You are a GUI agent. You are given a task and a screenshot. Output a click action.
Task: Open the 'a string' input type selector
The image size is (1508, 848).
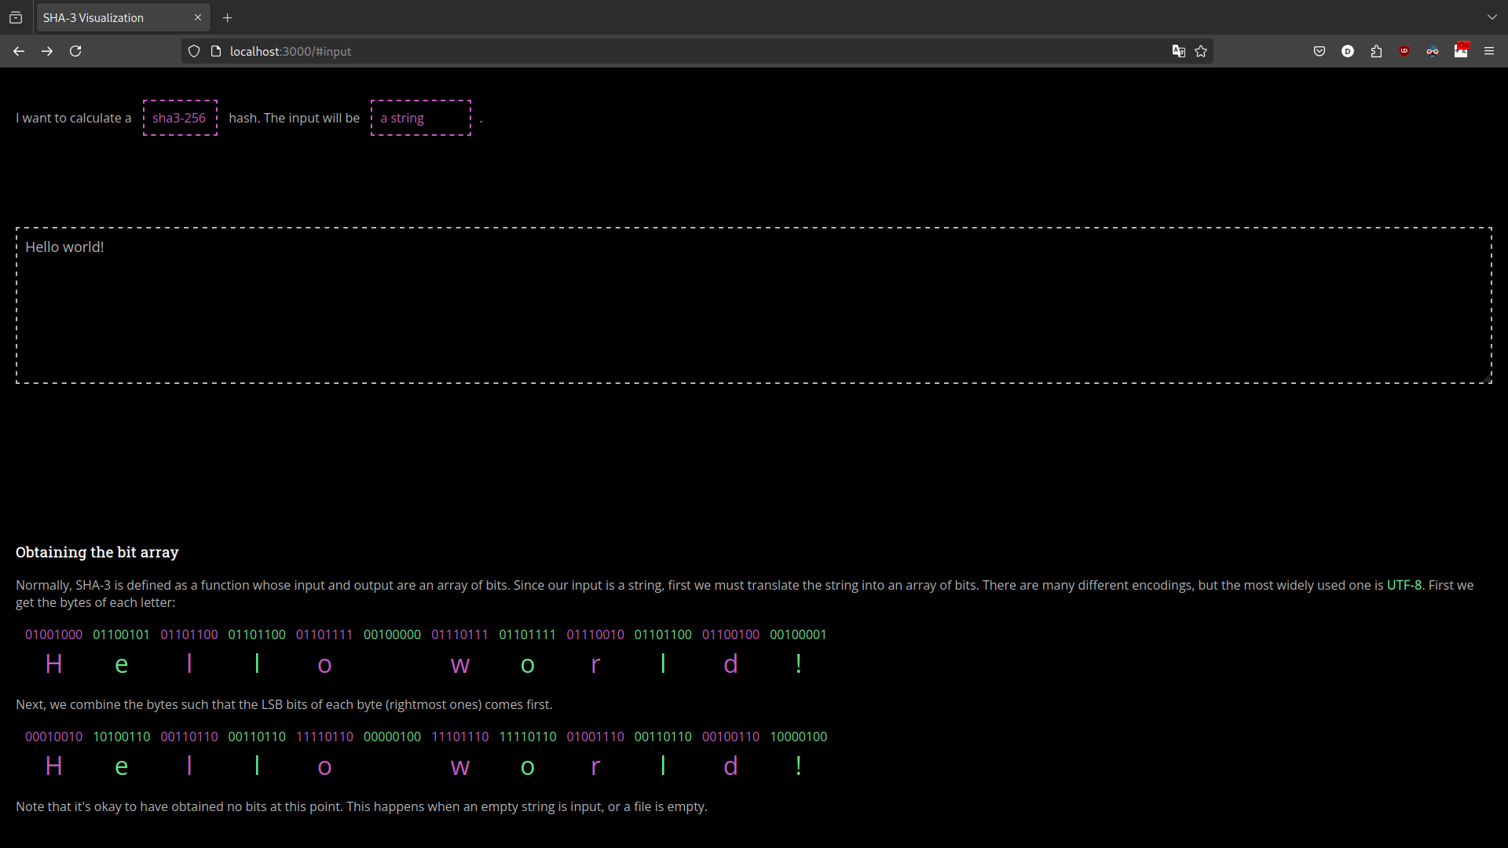coord(421,118)
